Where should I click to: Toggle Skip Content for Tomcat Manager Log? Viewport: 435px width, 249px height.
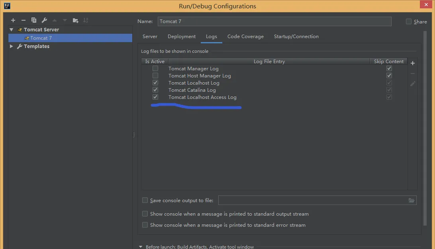coord(389,68)
